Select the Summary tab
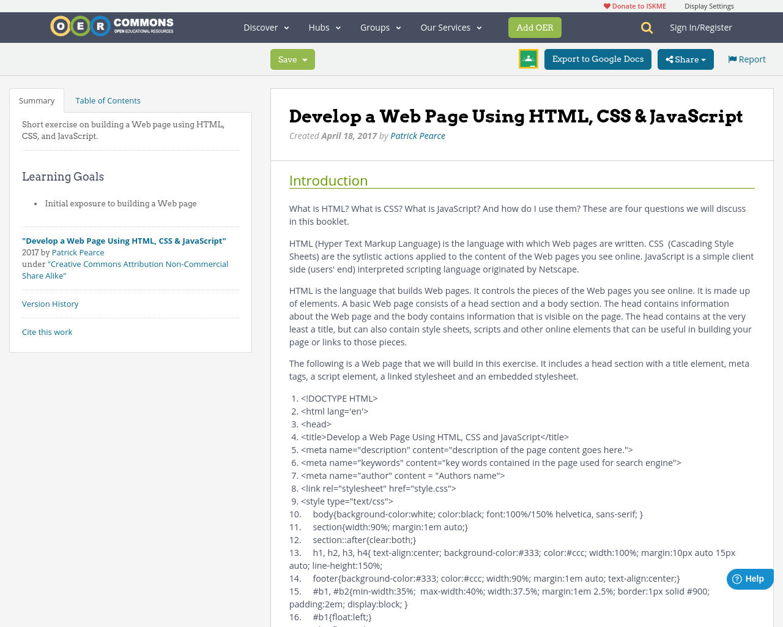 [x=37, y=100]
